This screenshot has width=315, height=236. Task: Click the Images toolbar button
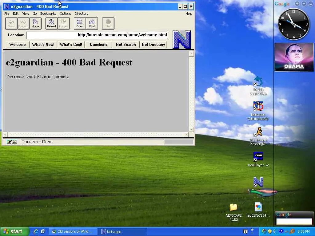[64, 23]
